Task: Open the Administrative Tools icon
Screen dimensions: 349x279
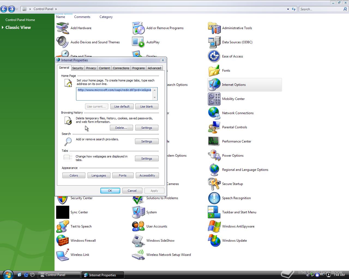Action: click(x=214, y=28)
